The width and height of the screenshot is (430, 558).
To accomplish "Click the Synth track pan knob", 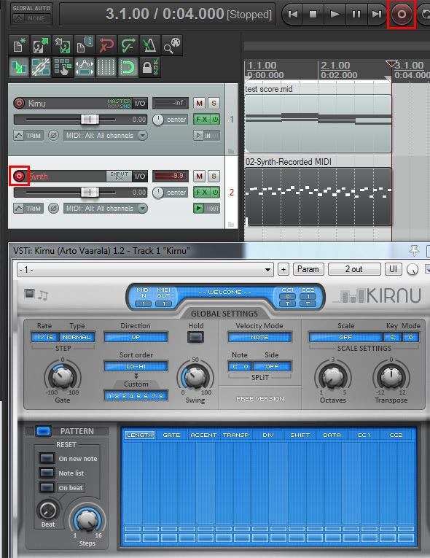I will coord(158,193).
